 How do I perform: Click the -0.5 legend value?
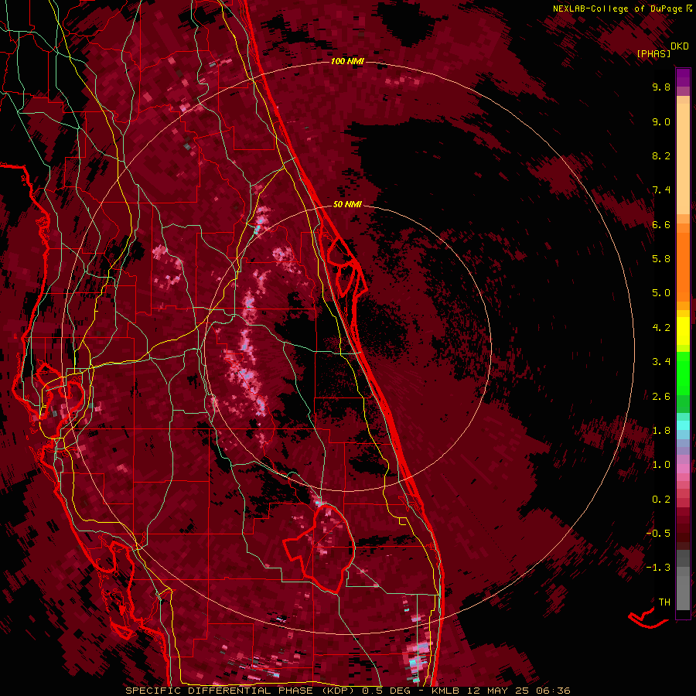click(x=658, y=533)
